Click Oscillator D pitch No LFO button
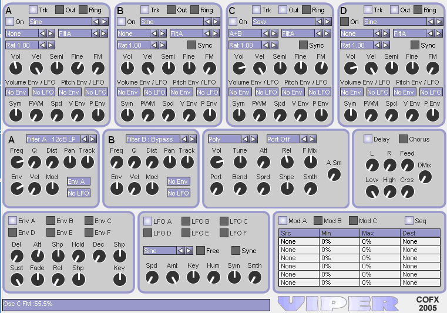Image resolution: width=447 pixels, height=313 pixels. 431,92
